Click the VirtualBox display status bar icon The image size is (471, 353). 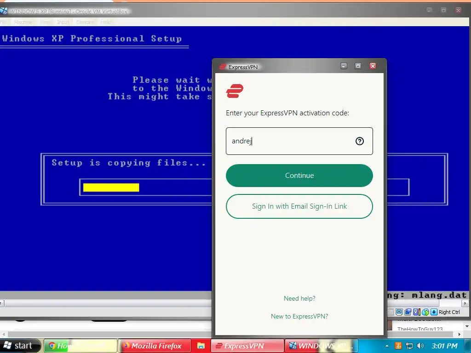(399, 312)
